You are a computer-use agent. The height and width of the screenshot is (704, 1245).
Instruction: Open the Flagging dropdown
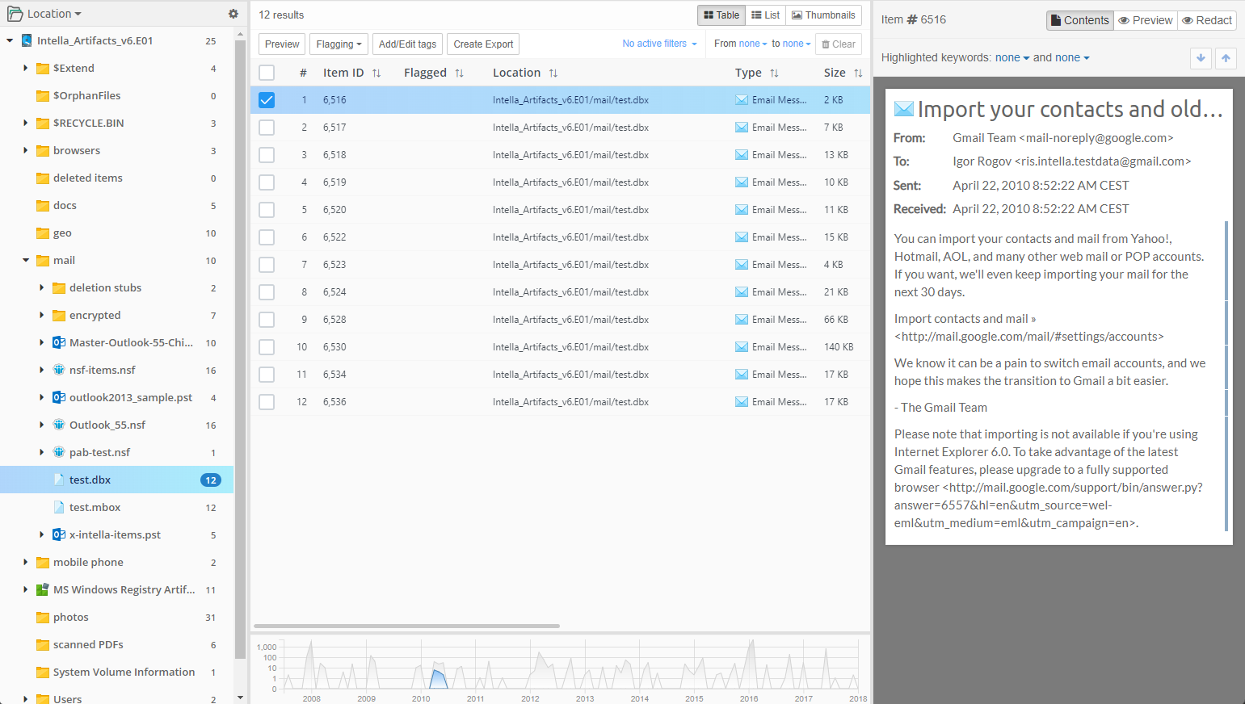point(339,44)
